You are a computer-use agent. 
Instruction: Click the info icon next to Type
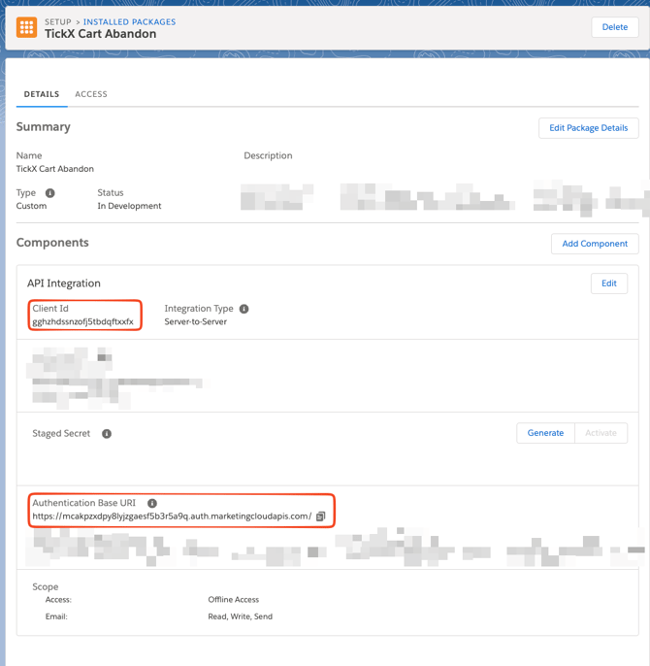coord(50,193)
